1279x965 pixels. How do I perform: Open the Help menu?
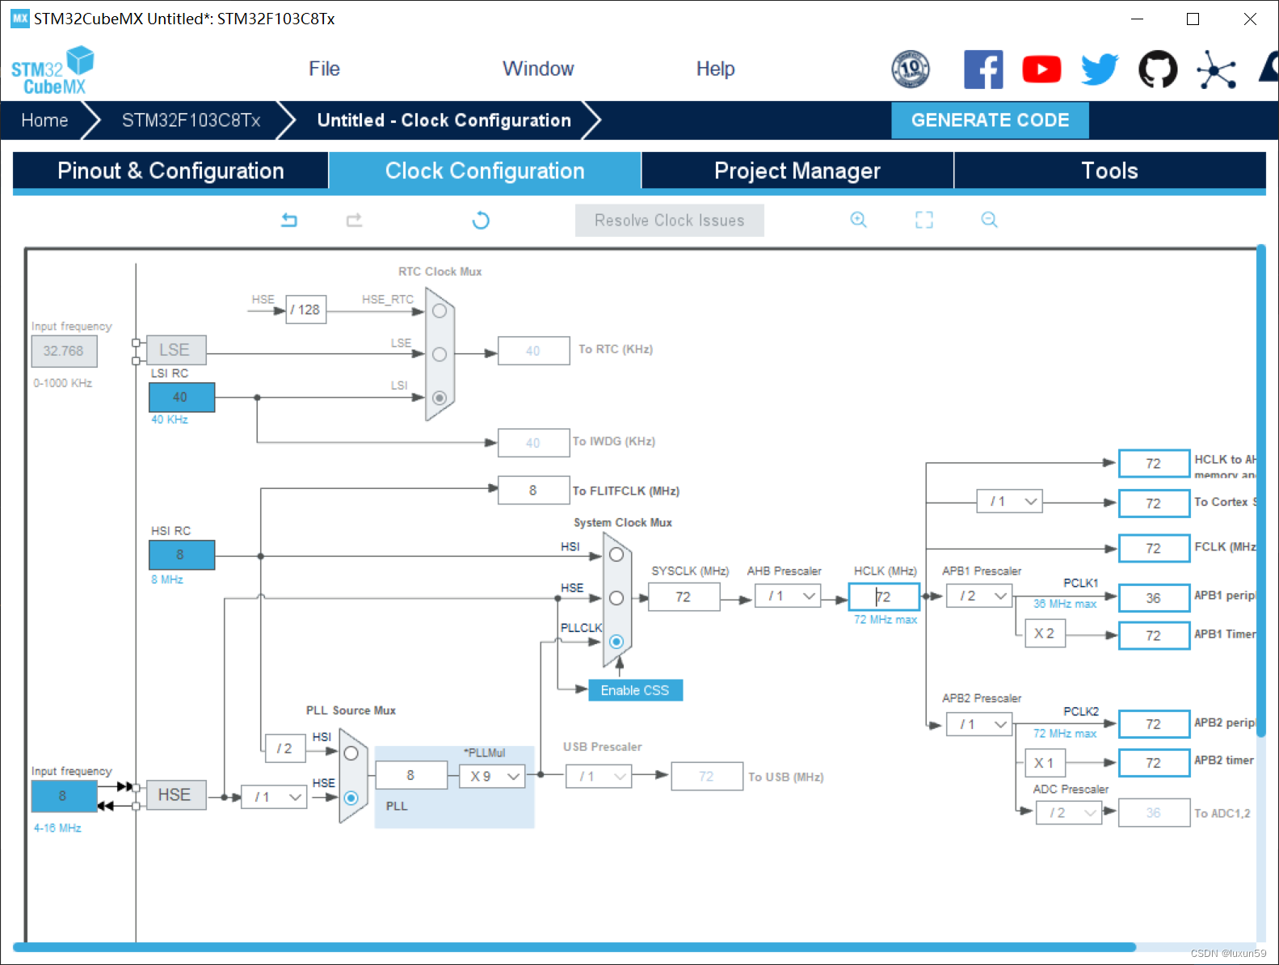click(716, 69)
